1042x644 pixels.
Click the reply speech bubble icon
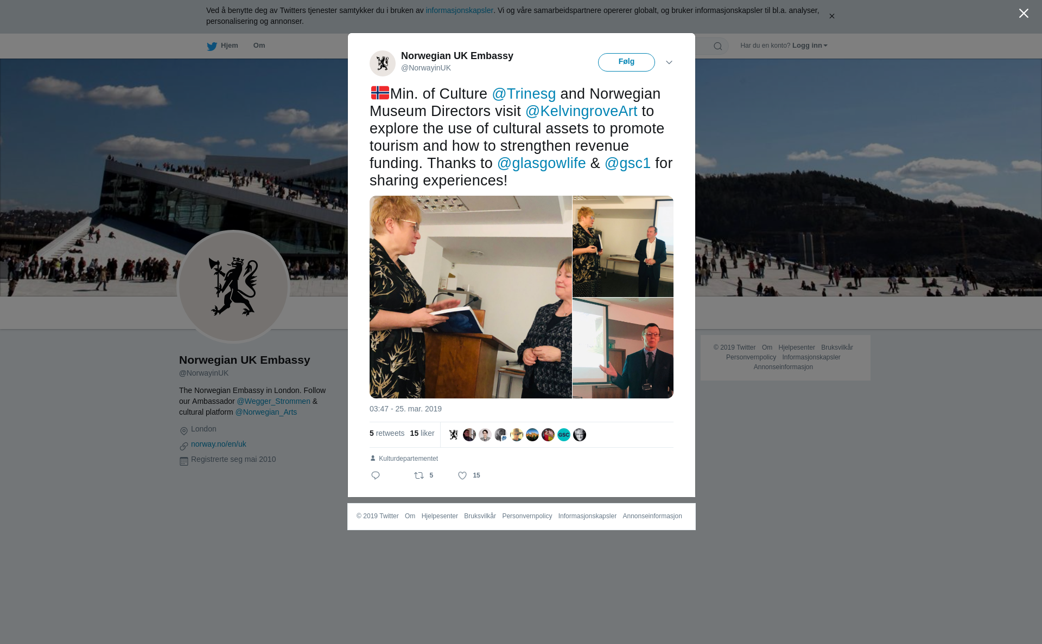376,475
